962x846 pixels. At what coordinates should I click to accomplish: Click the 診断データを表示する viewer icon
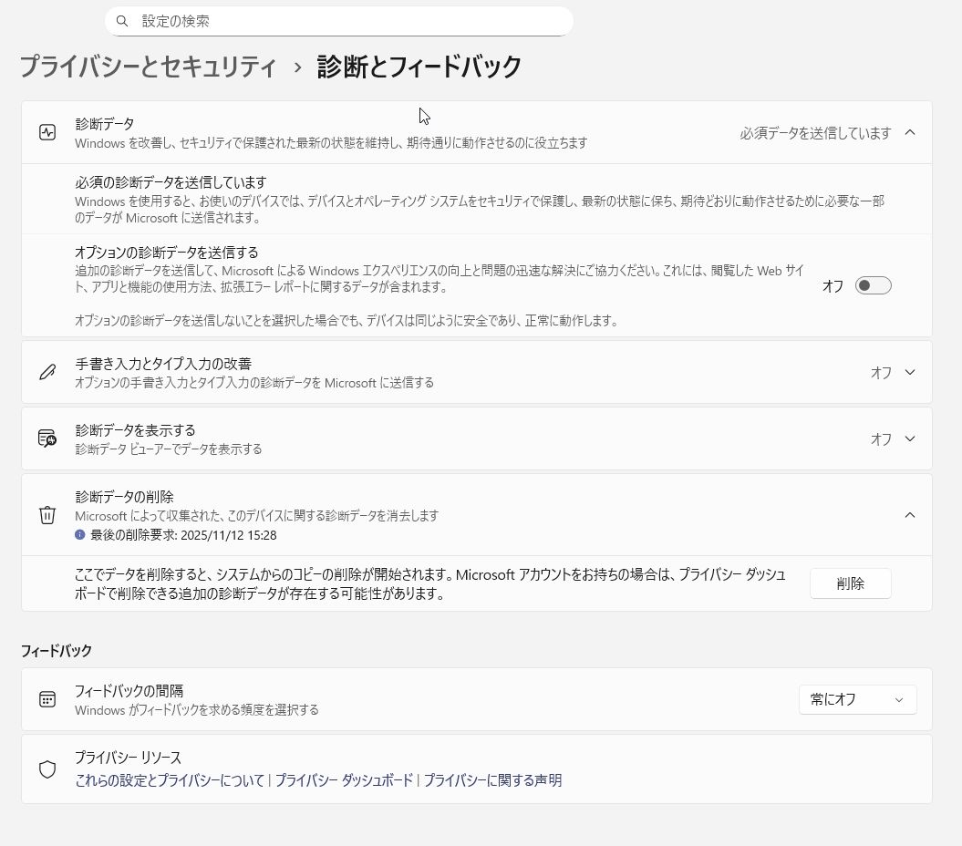point(47,438)
